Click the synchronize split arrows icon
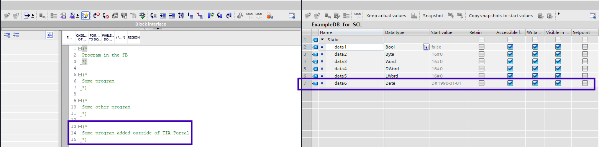Viewport: 599px width, 147px height. coord(49,35)
